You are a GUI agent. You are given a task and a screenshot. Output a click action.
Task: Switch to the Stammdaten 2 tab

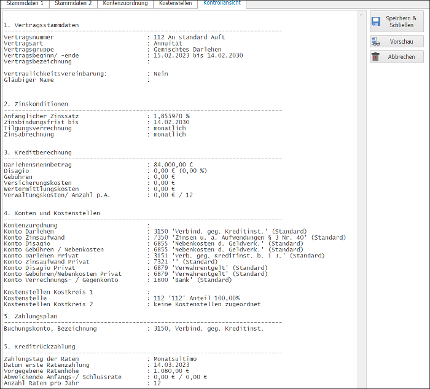pyautogui.click(x=73, y=4)
